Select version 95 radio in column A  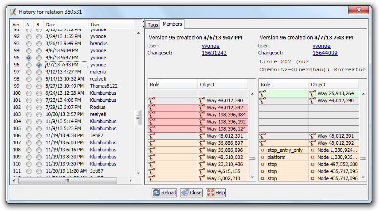tap(28, 58)
